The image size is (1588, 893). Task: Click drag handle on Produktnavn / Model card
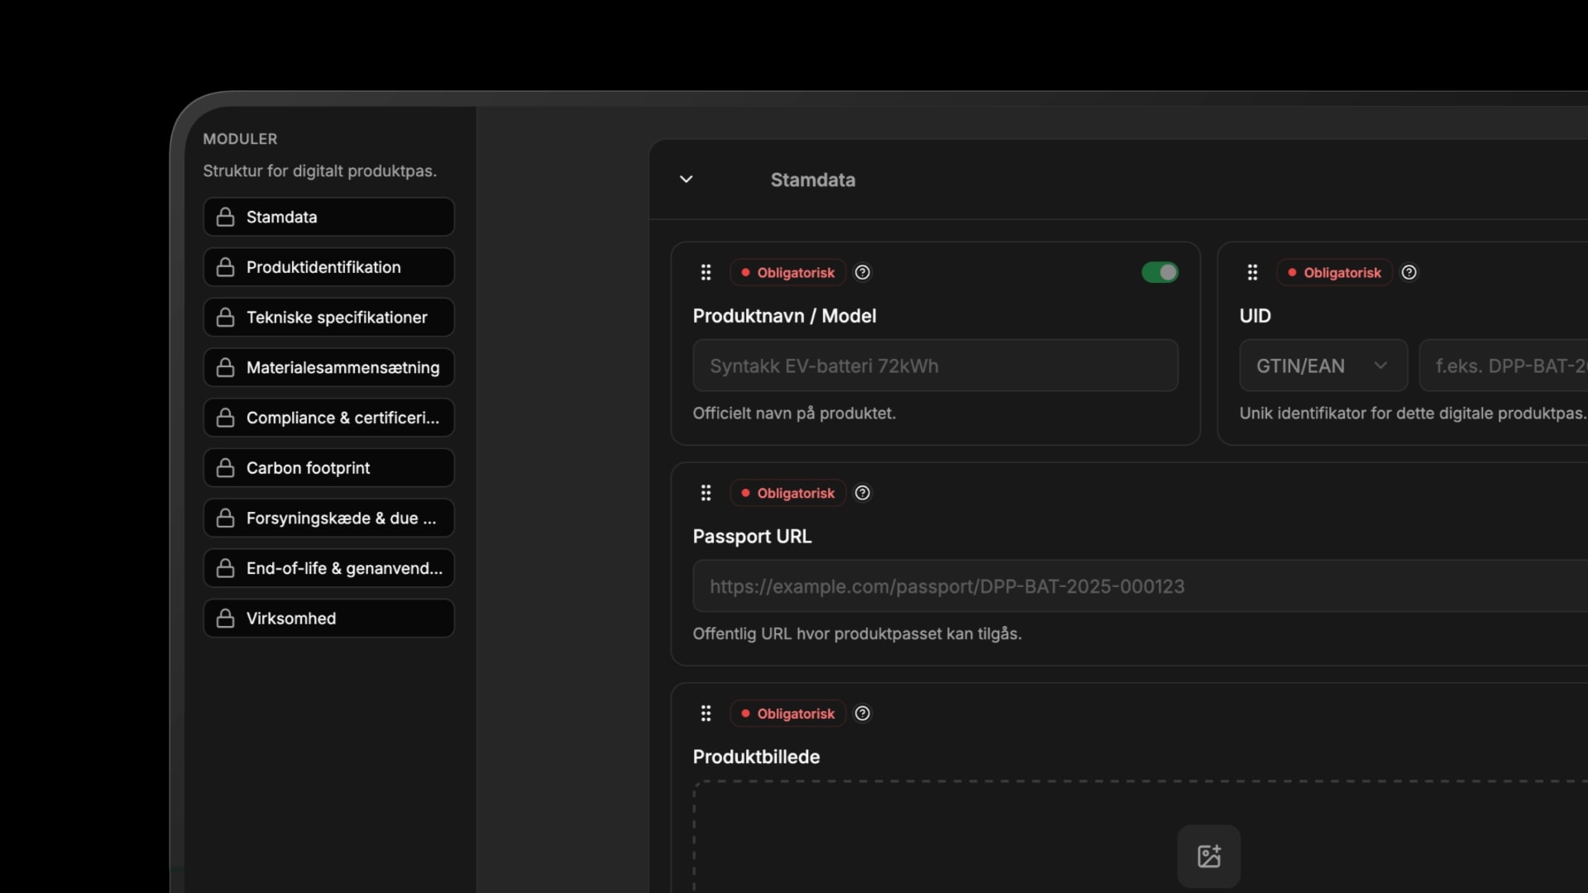(x=706, y=273)
